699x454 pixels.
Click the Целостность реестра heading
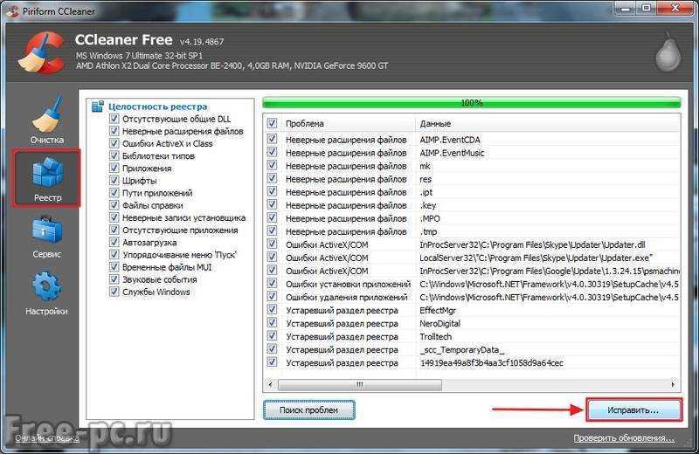pos(158,107)
